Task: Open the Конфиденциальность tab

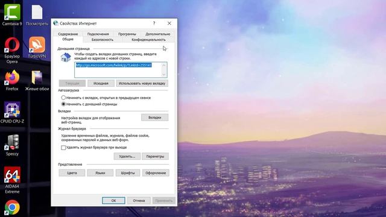Action: pos(148,40)
